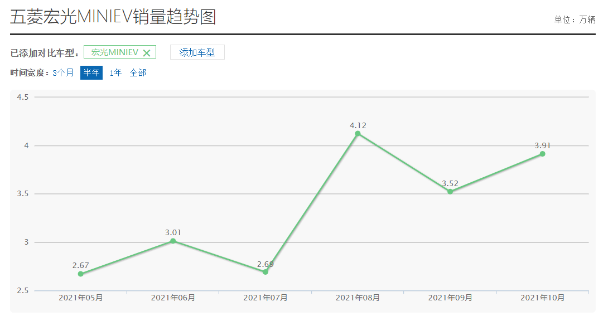Select the 半年 time range

[x=91, y=72]
